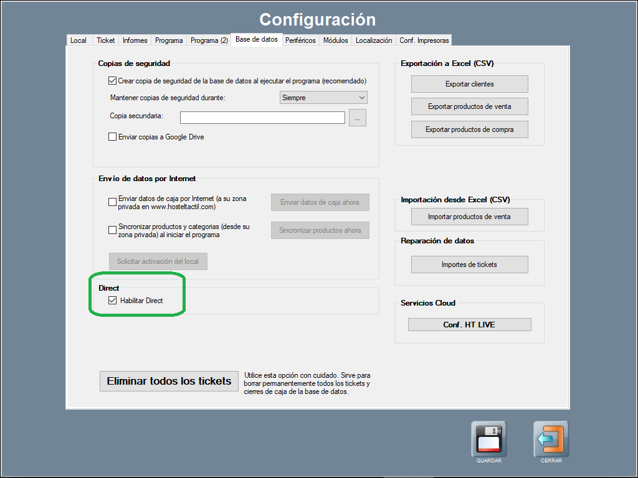Click Importar productos de venta button
Screen dimensions: 638x478
[469, 217]
